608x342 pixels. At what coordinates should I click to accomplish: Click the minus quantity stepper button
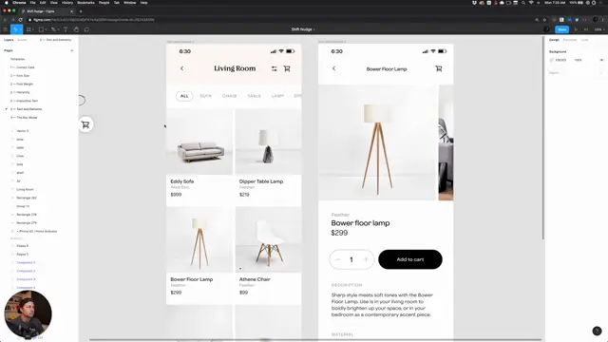(338, 259)
